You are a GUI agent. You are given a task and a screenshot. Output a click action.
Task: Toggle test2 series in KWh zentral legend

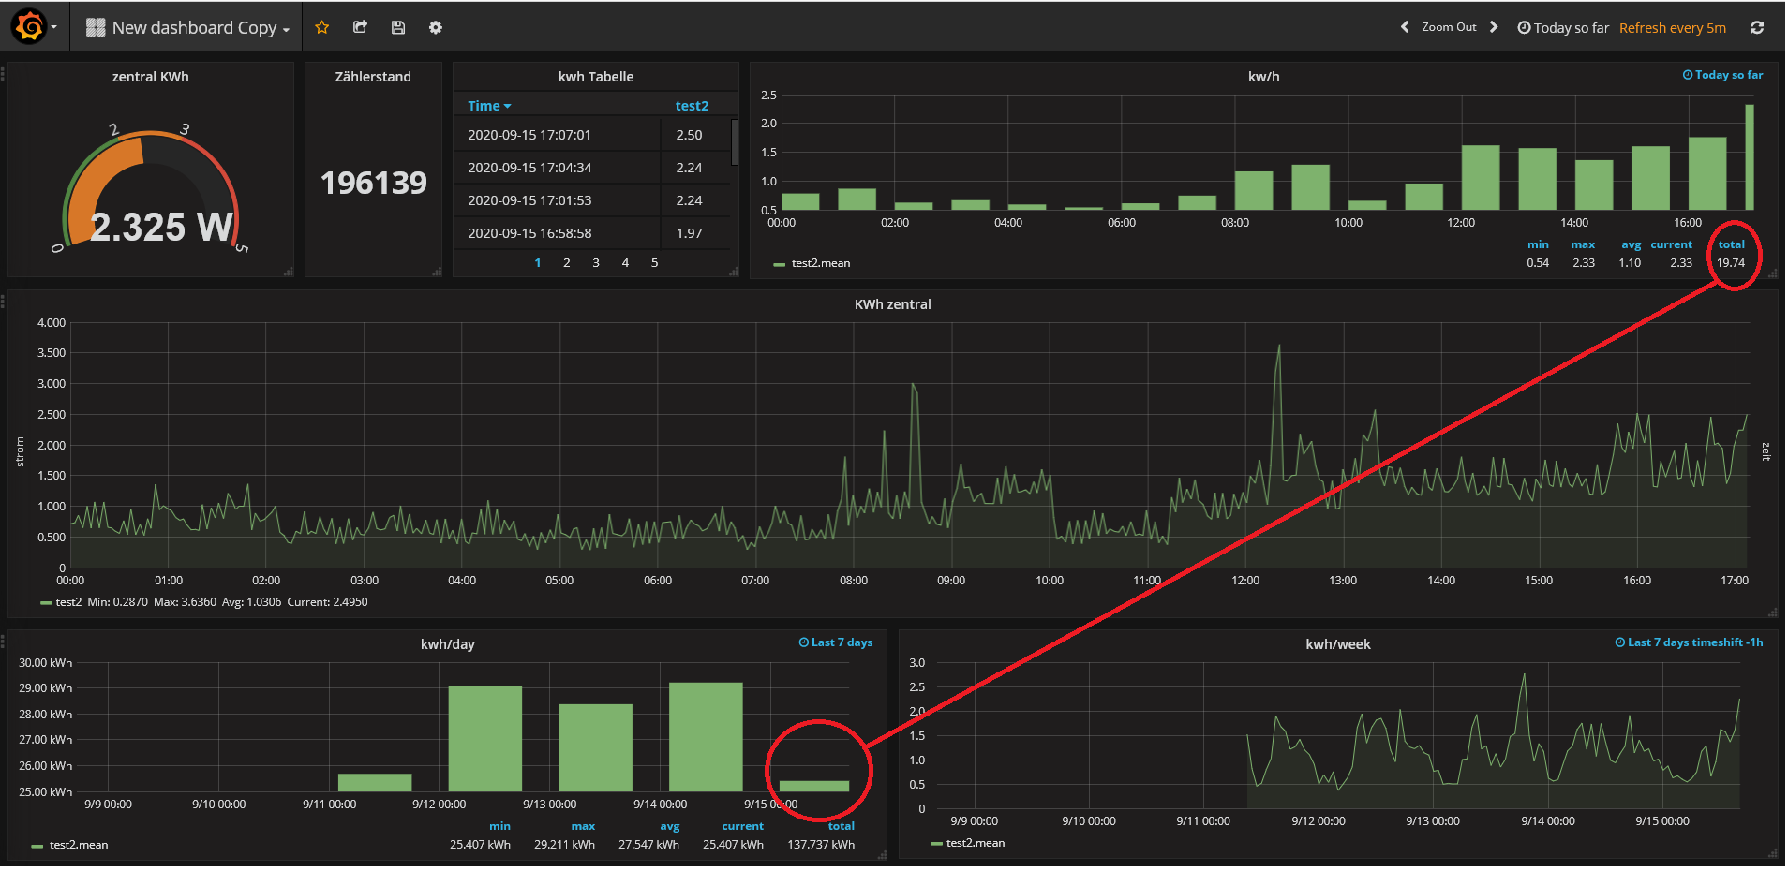click(x=68, y=602)
